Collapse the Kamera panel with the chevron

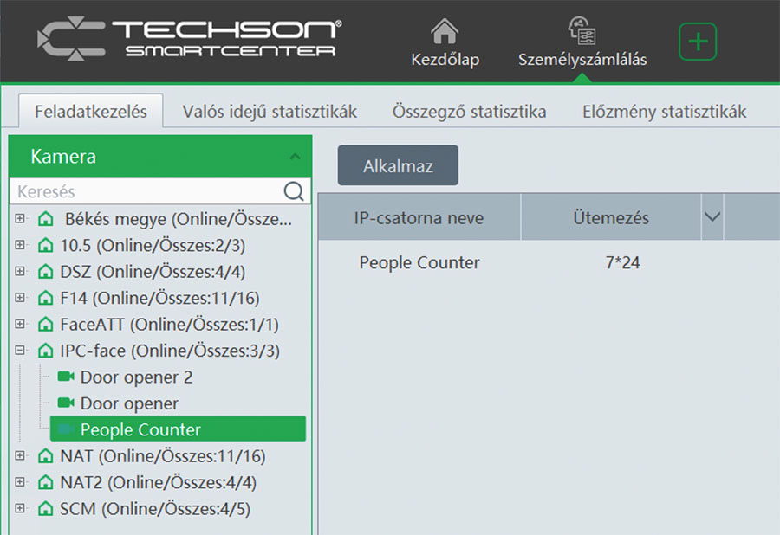(x=295, y=157)
